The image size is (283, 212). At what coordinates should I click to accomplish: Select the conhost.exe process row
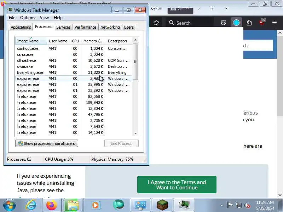point(74,48)
